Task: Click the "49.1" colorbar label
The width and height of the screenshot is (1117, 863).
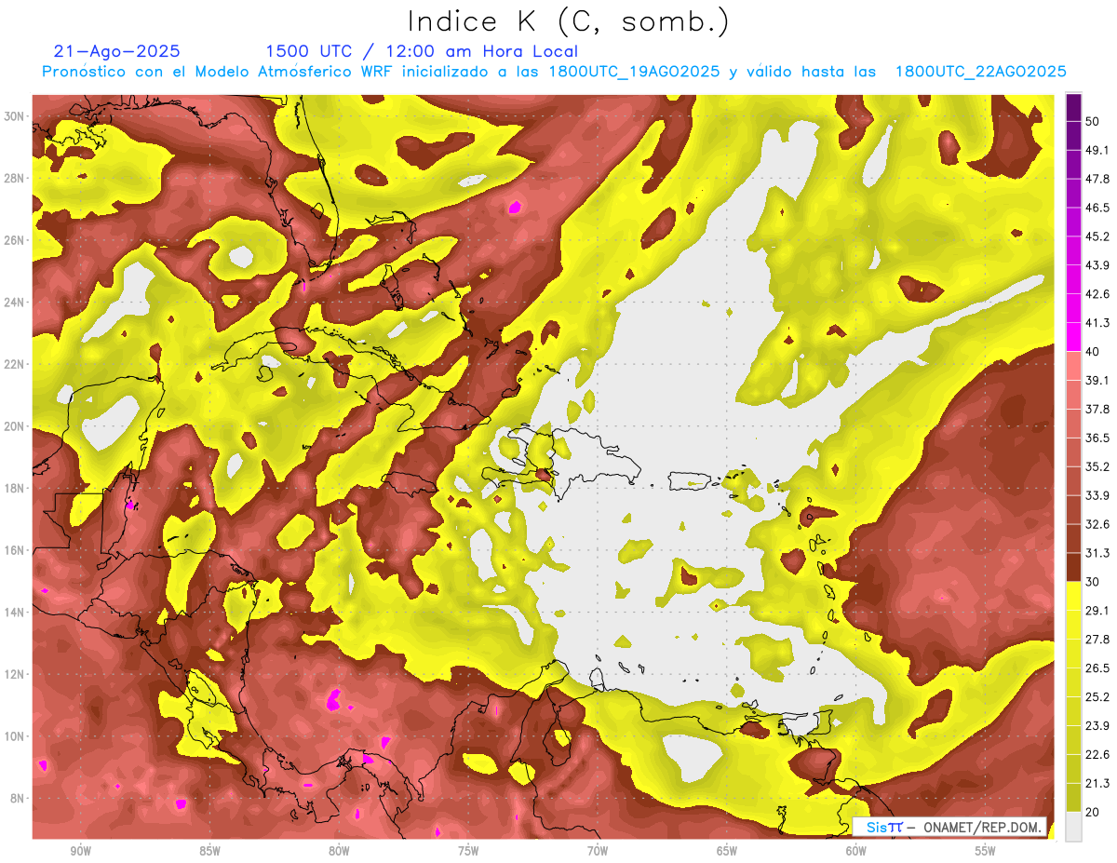Action: click(1097, 151)
